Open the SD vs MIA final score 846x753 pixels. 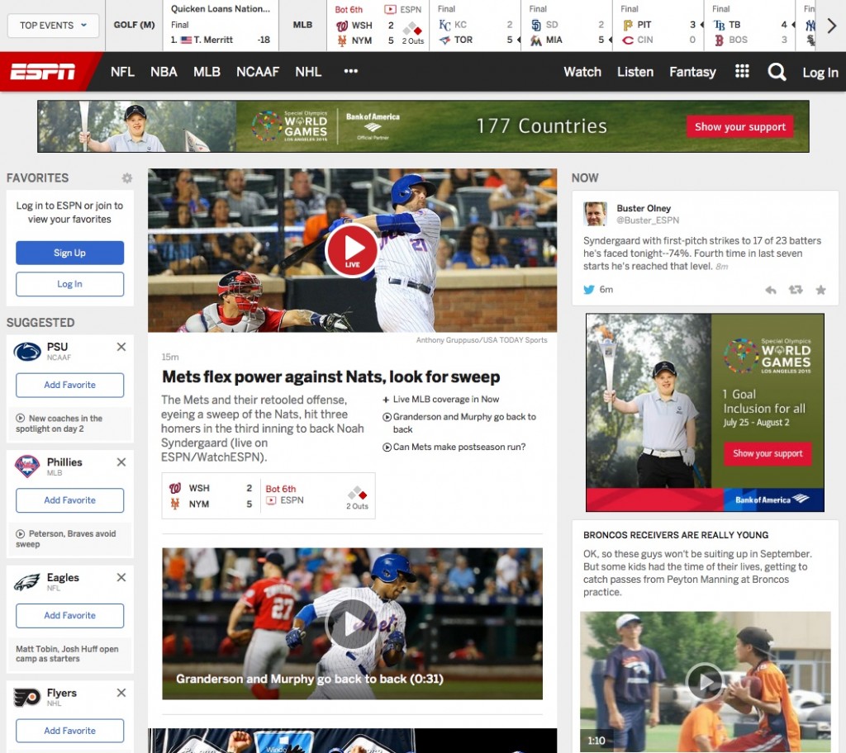click(x=567, y=26)
